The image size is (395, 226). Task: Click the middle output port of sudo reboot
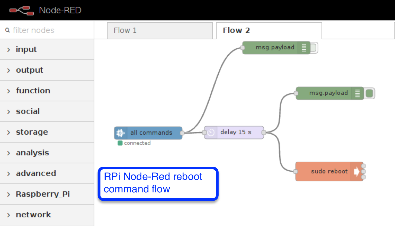coord(364,172)
